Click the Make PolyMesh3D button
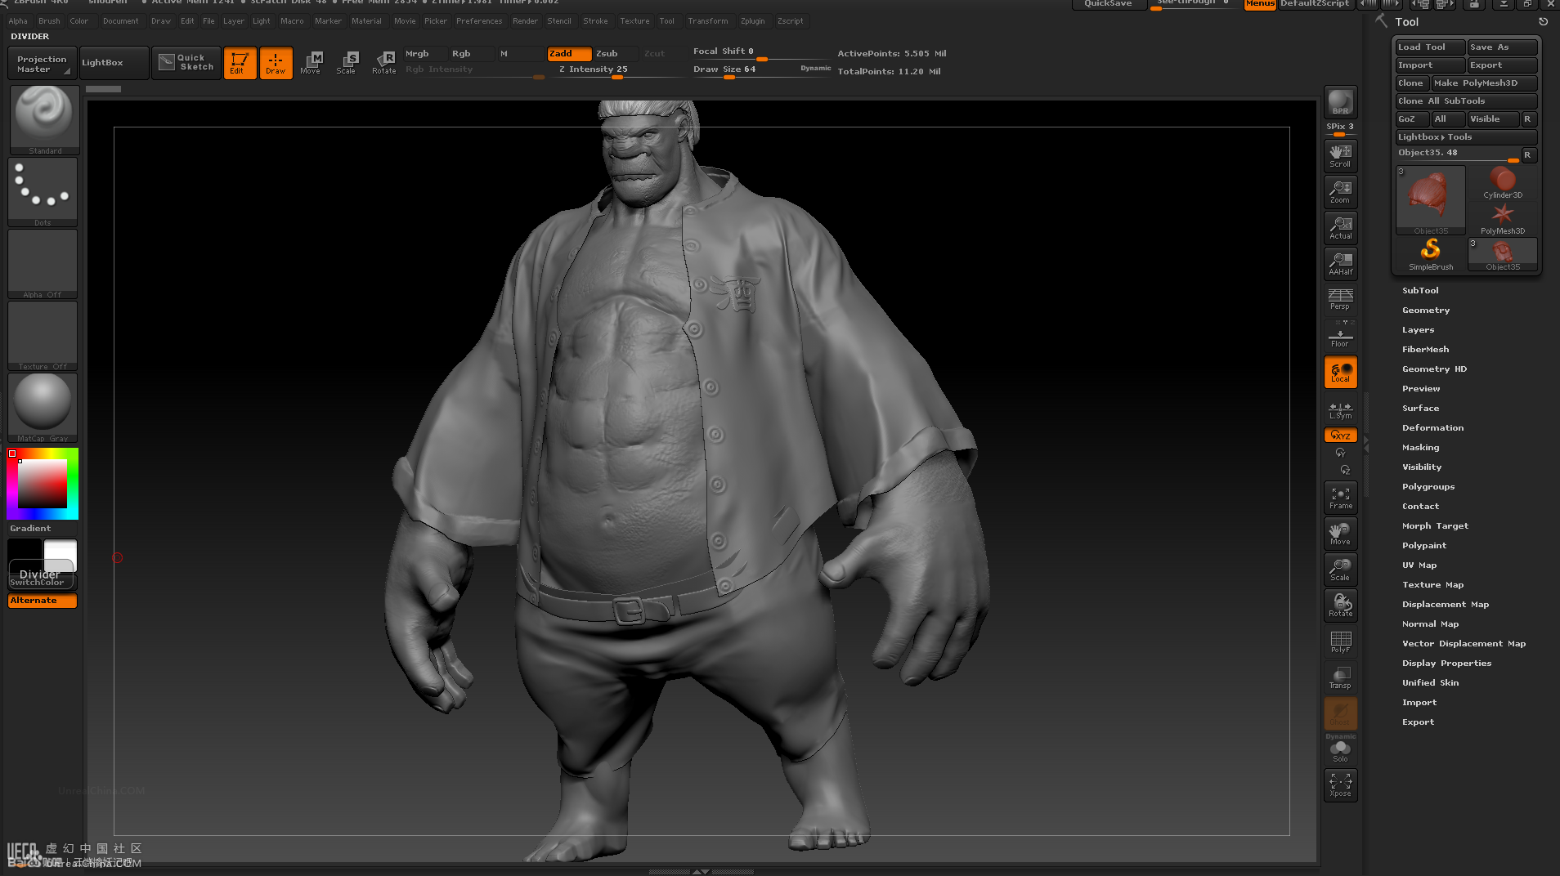This screenshot has width=1560, height=876. click(1484, 83)
